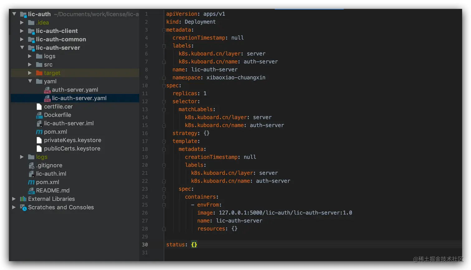Expand the src folder arrow
Screen dimensions: 471x270
click(30, 64)
